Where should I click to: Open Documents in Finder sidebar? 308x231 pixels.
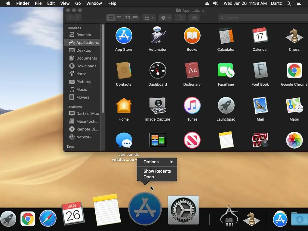tap(82, 58)
